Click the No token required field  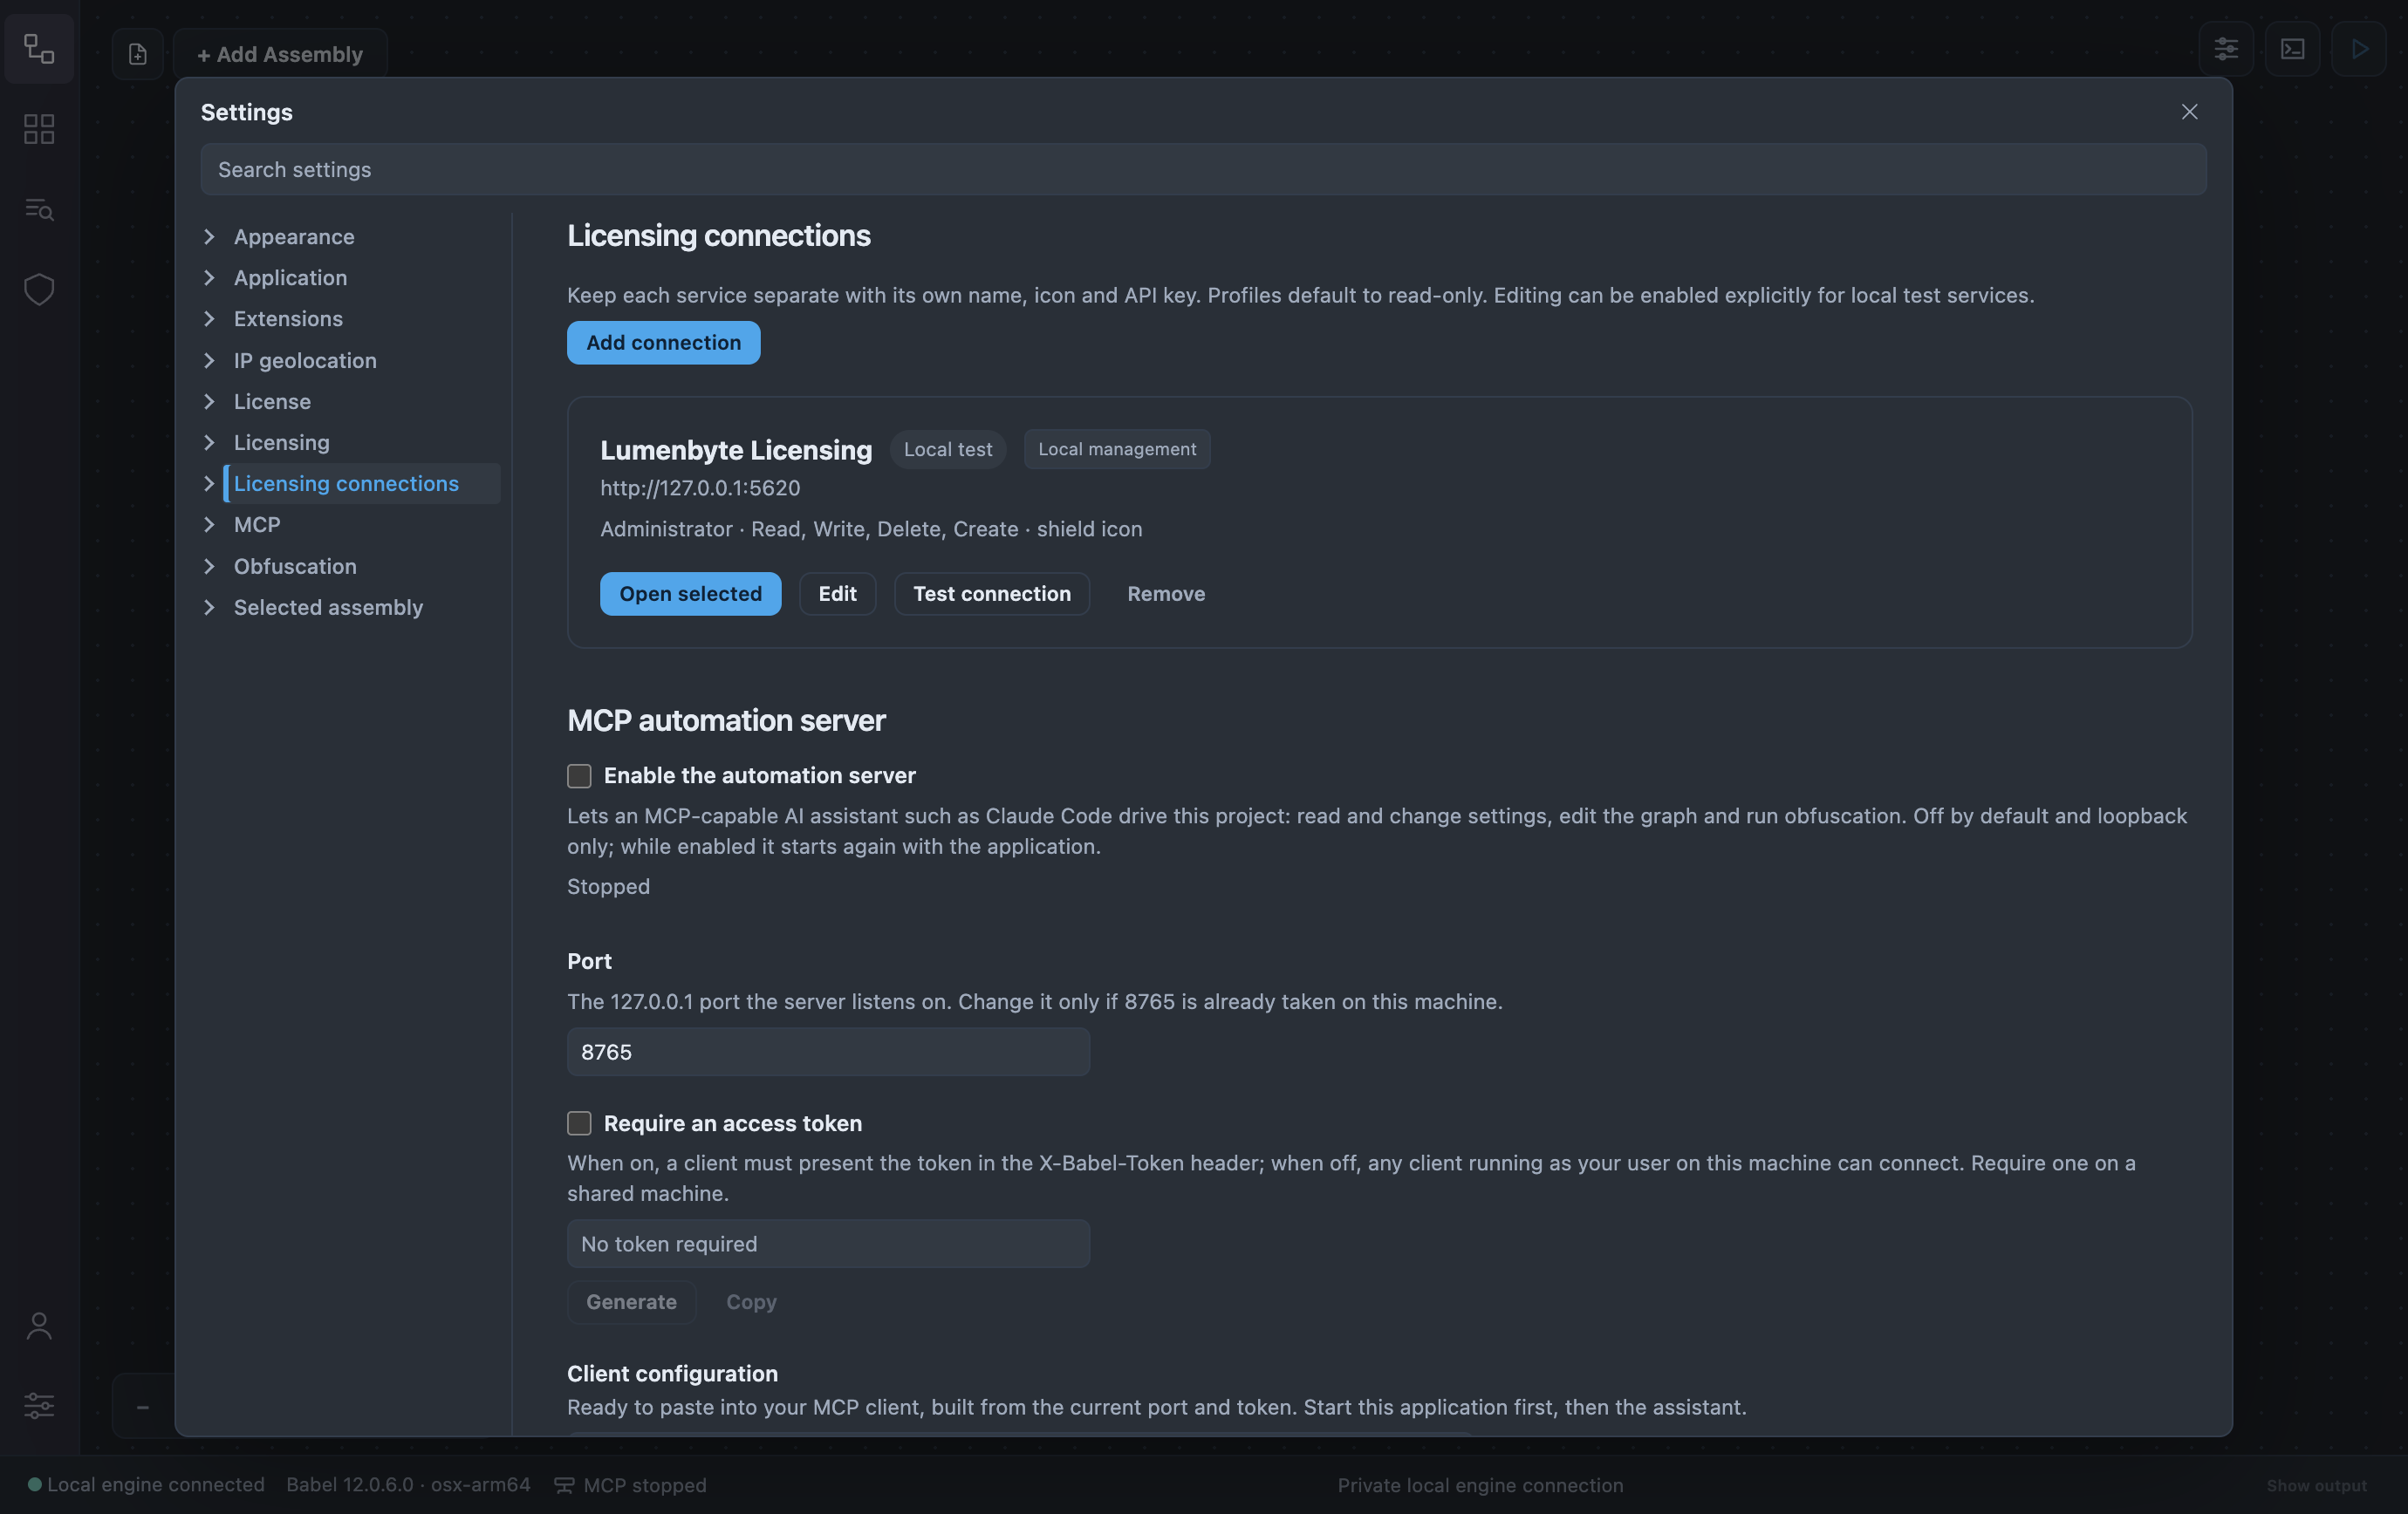click(828, 1245)
